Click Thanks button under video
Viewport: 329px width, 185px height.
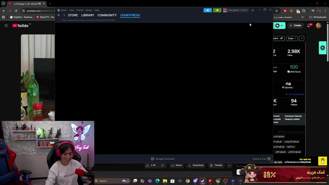point(216,165)
